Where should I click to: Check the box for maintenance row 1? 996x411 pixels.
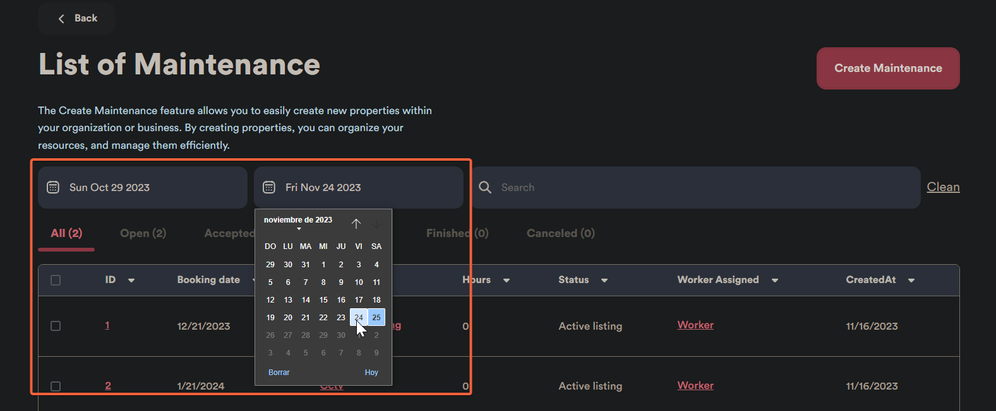click(x=56, y=326)
